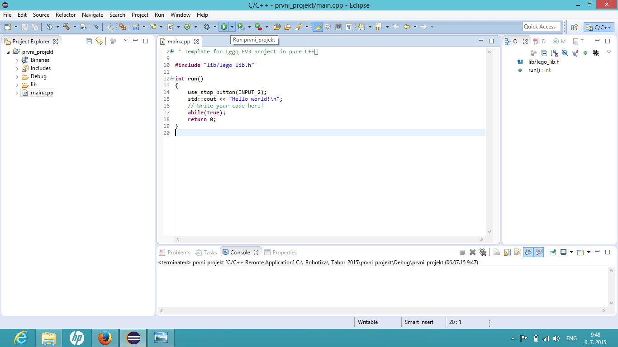Click the Build hammer icon
The width and height of the screenshot is (618, 347).
coord(67,27)
